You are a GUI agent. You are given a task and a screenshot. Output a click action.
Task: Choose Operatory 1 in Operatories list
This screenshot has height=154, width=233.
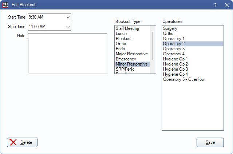[x=174, y=39]
